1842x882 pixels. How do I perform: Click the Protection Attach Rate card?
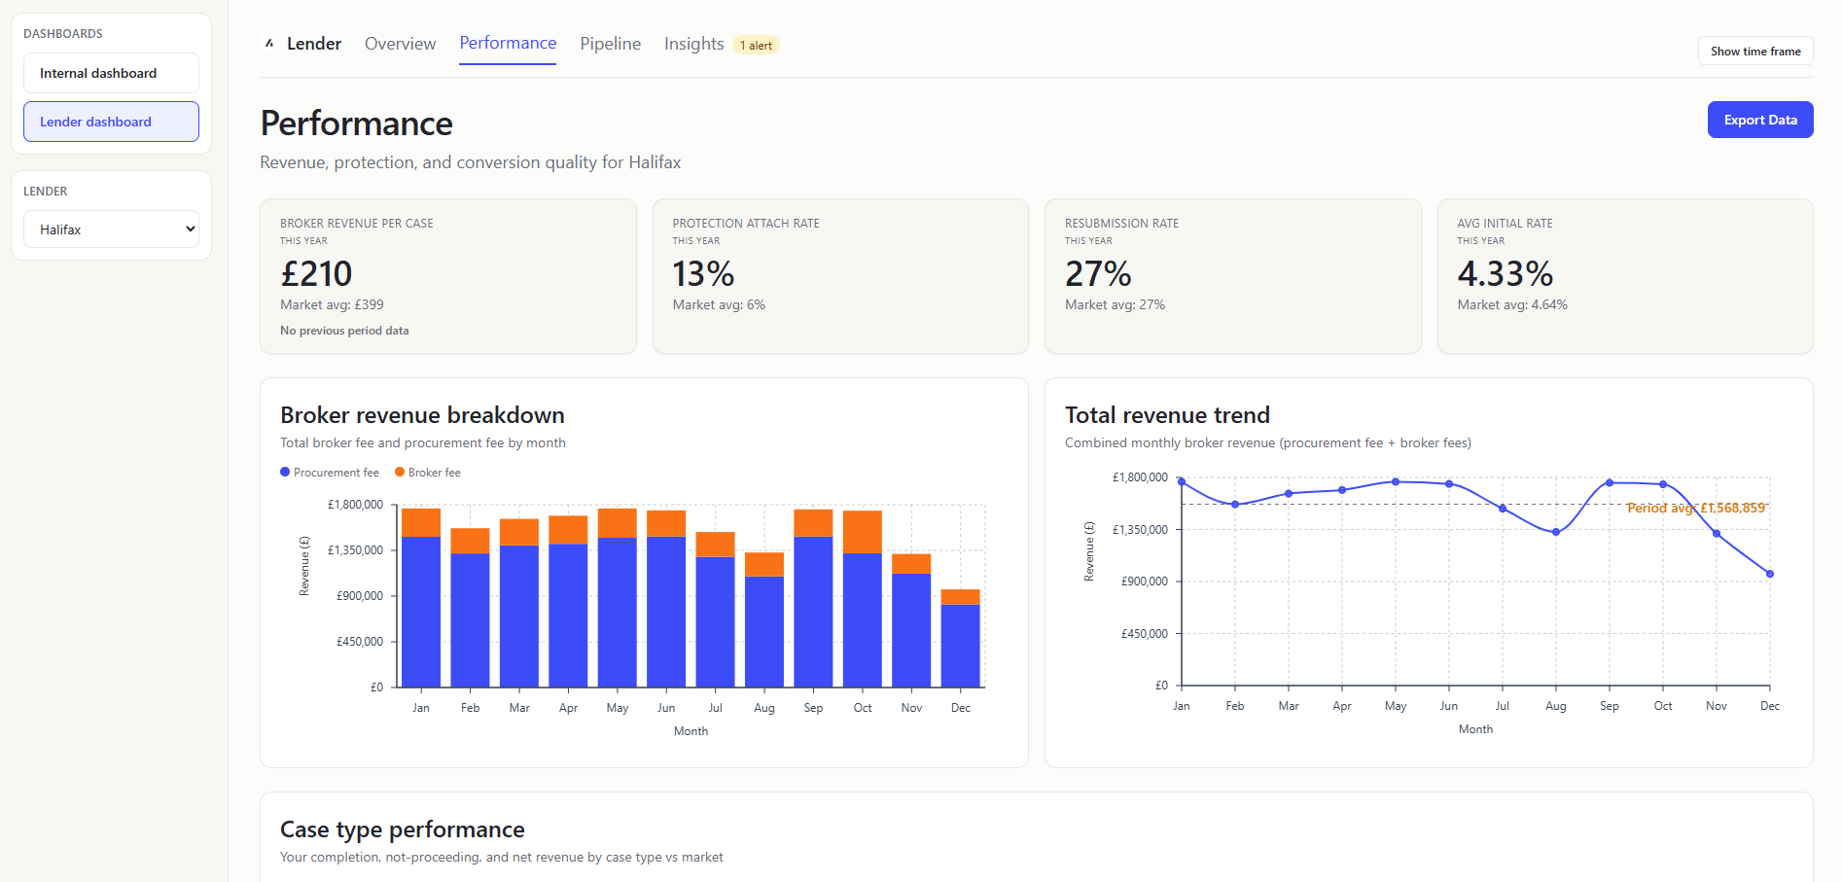(839, 276)
